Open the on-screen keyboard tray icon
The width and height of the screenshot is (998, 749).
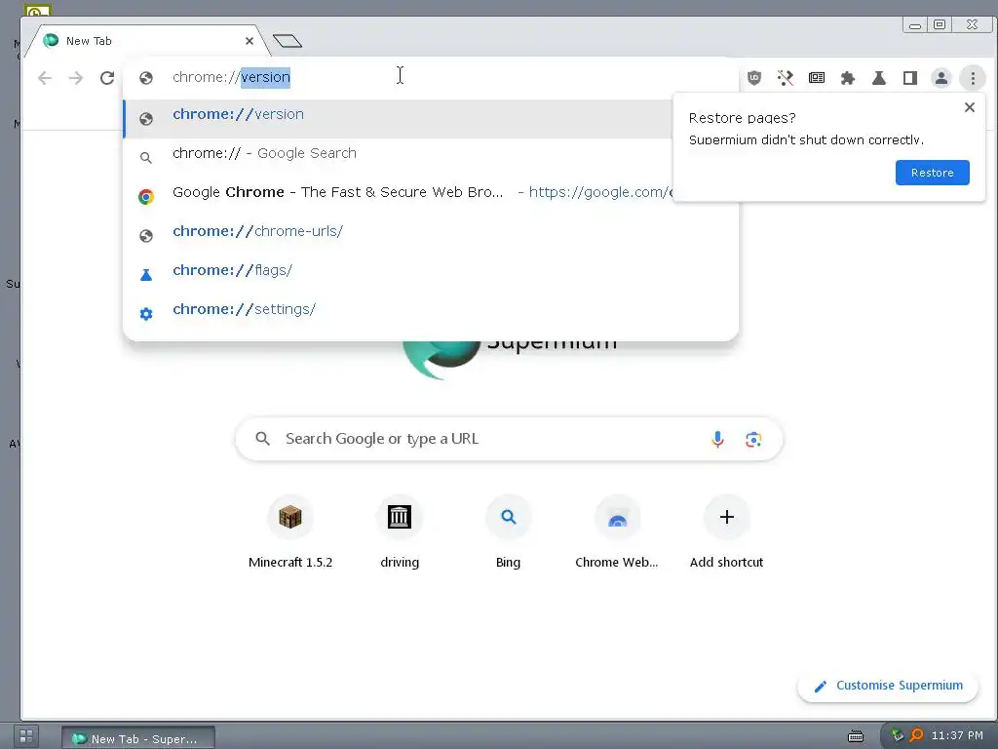856,736
